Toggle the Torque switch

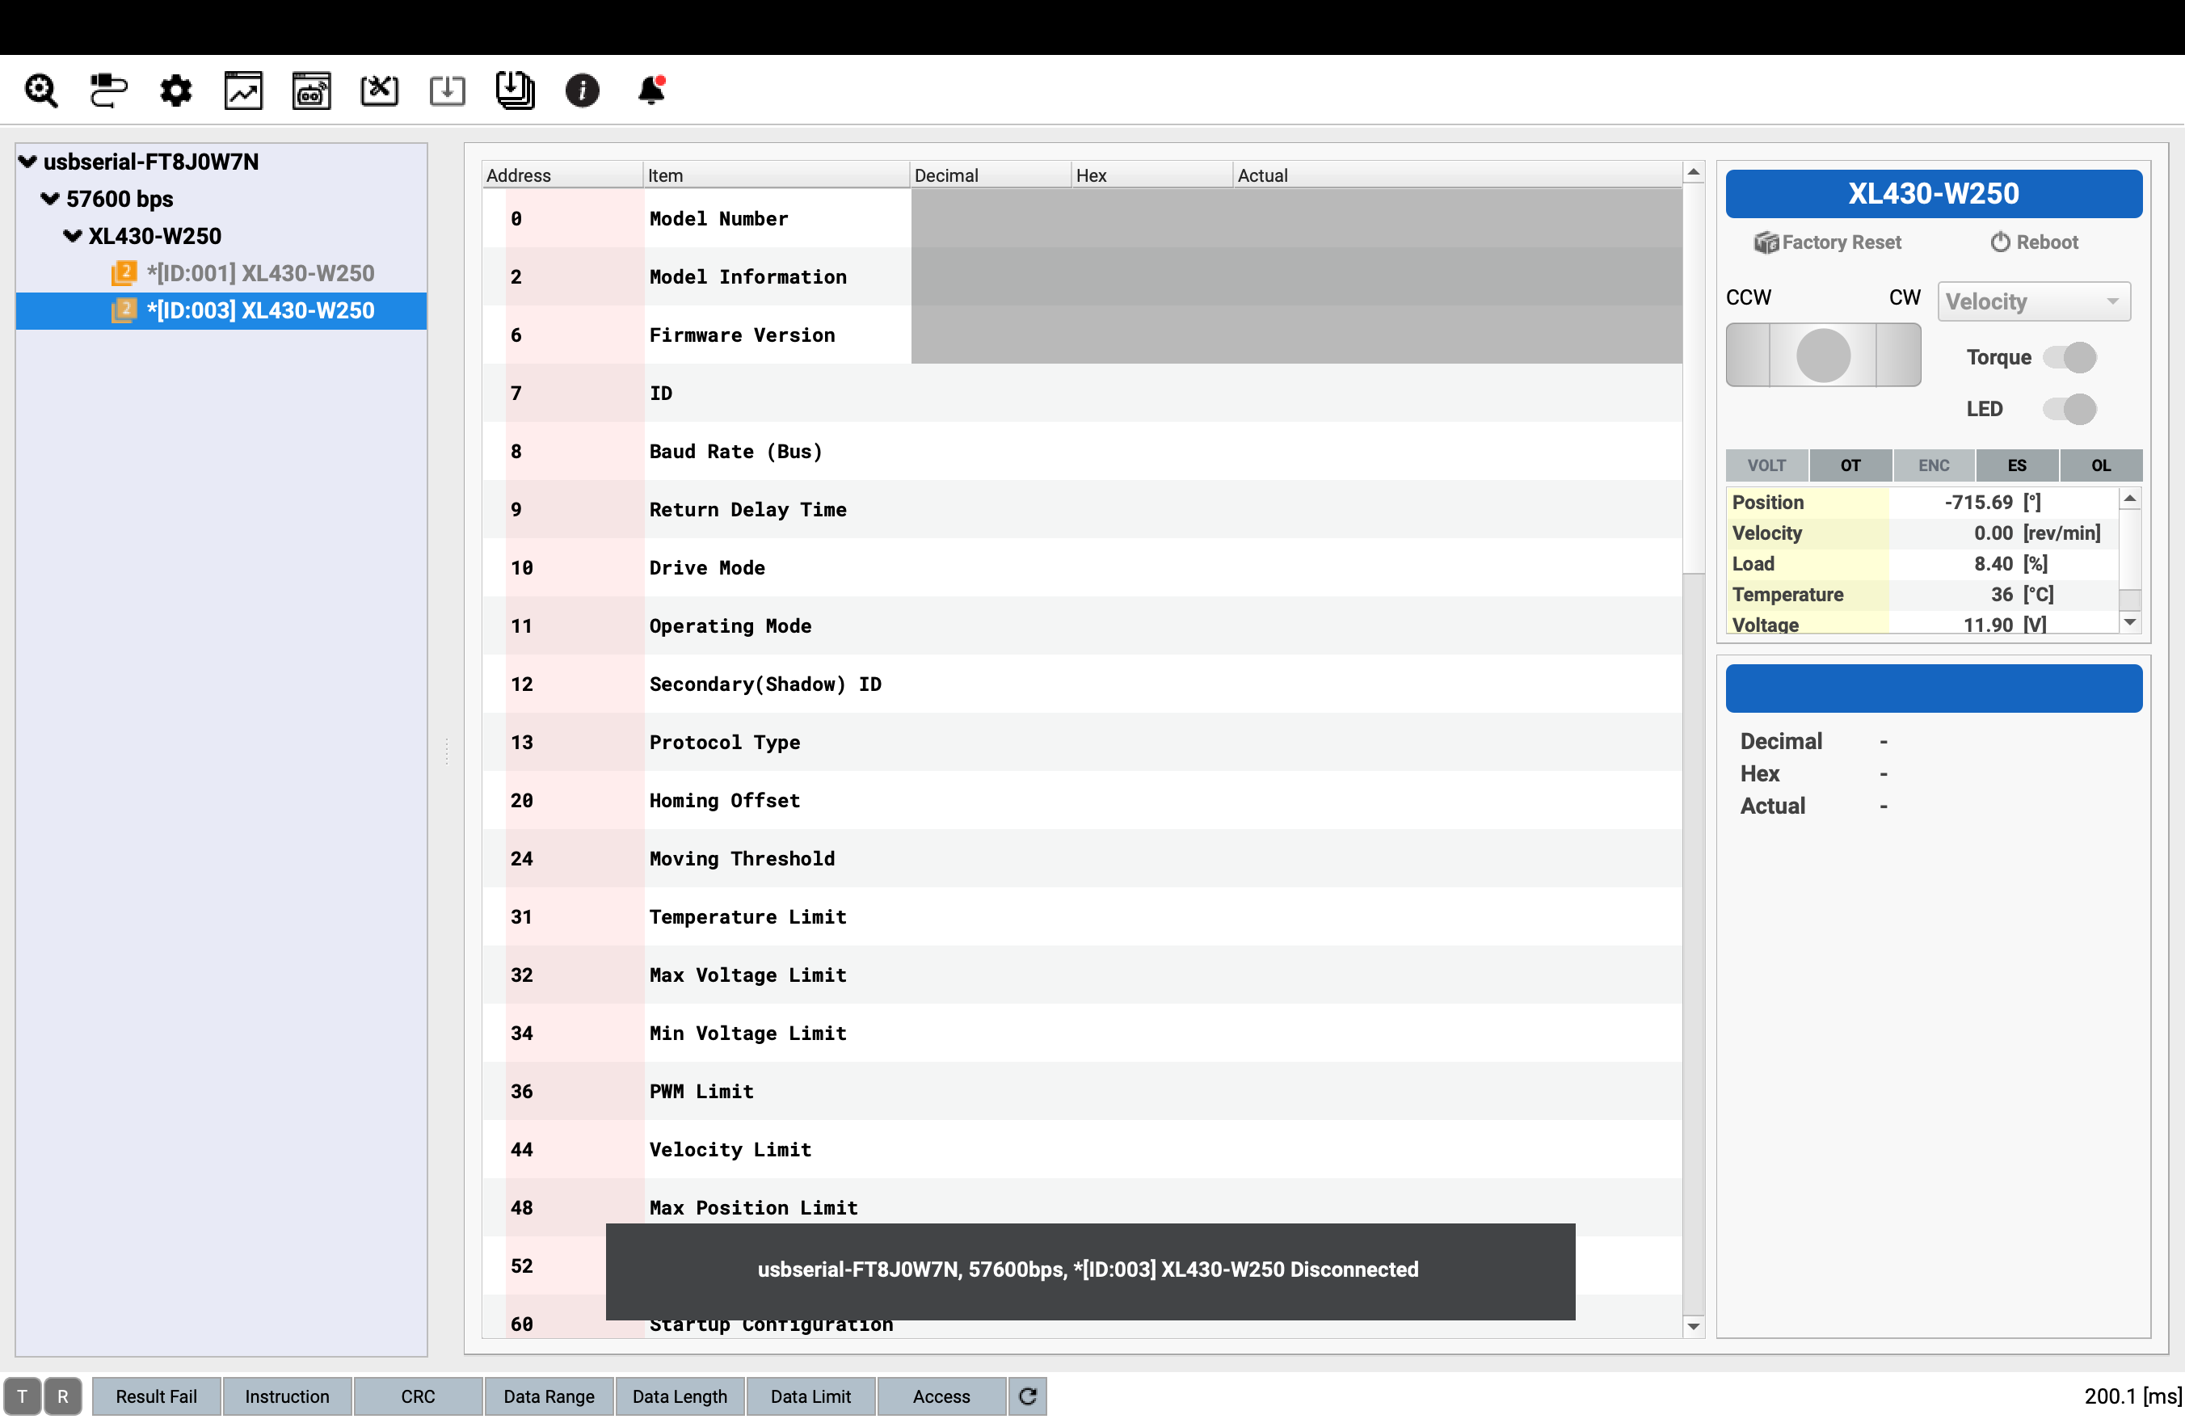coord(2070,357)
